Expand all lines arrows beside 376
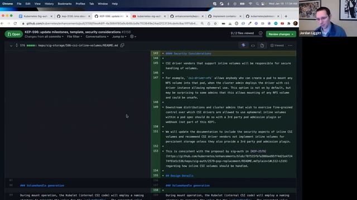This screenshot has height=200, width=357. pos(17,46)
